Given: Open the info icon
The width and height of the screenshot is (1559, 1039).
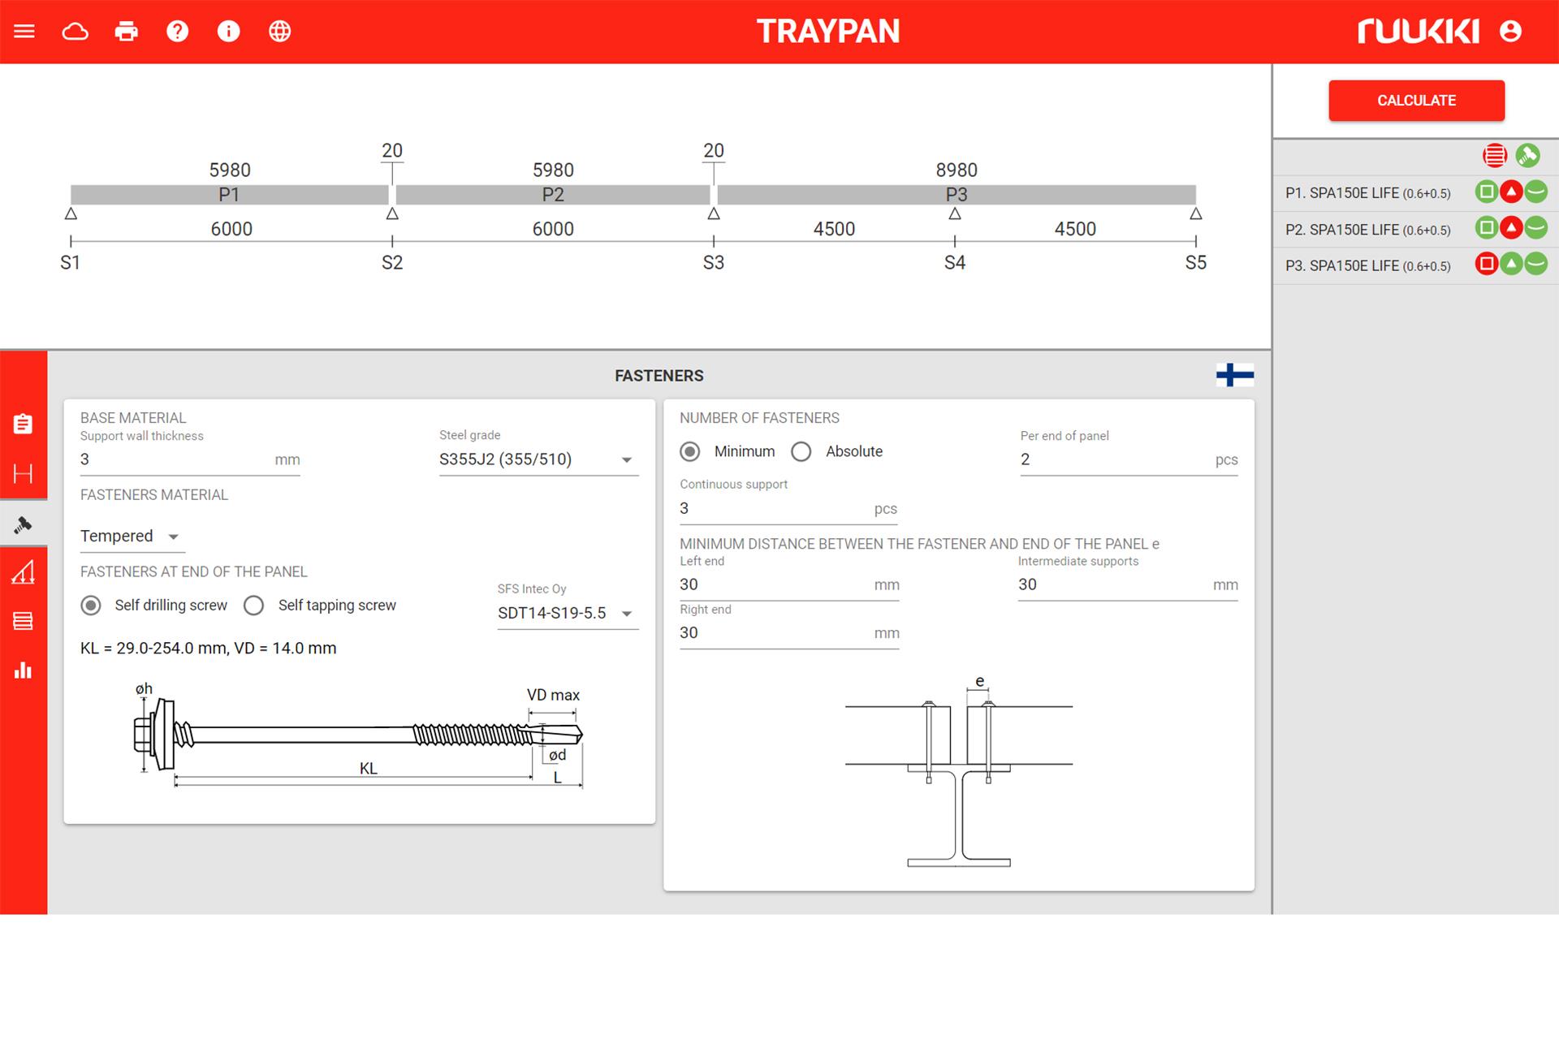Looking at the screenshot, I should click(229, 32).
